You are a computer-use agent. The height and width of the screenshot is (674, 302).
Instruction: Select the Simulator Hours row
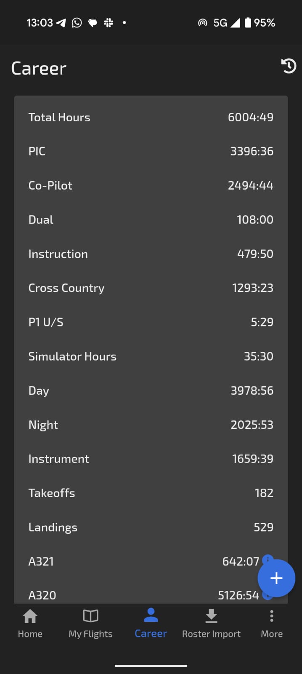click(151, 356)
